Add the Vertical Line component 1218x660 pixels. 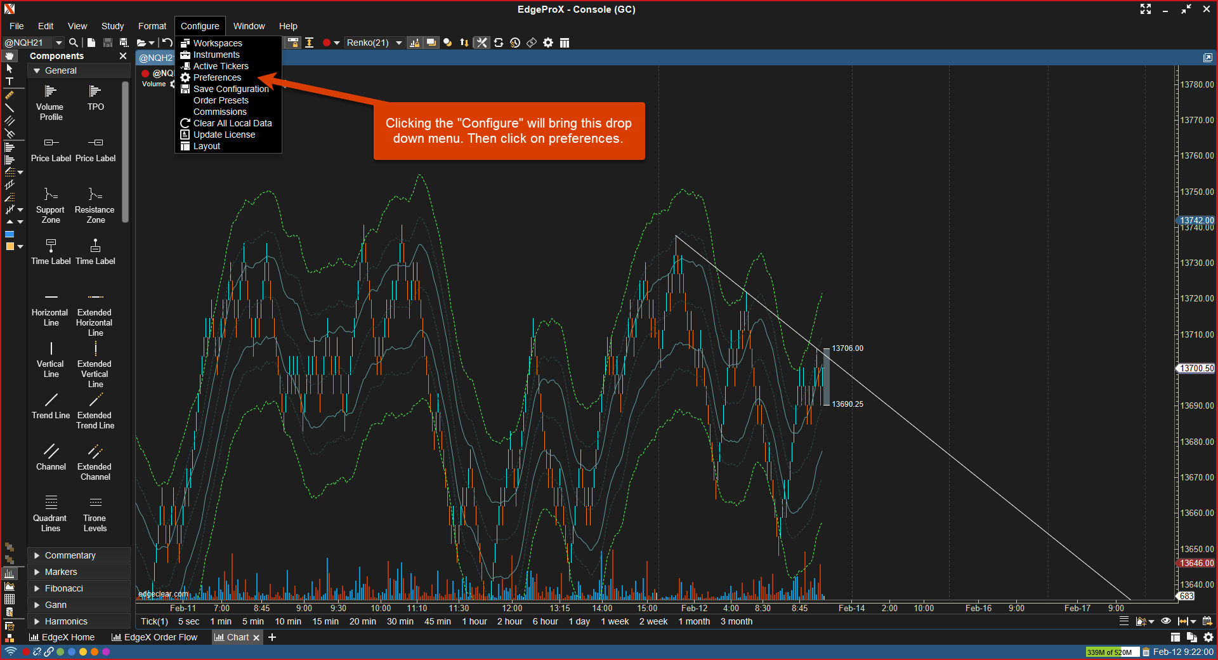[x=51, y=359]
